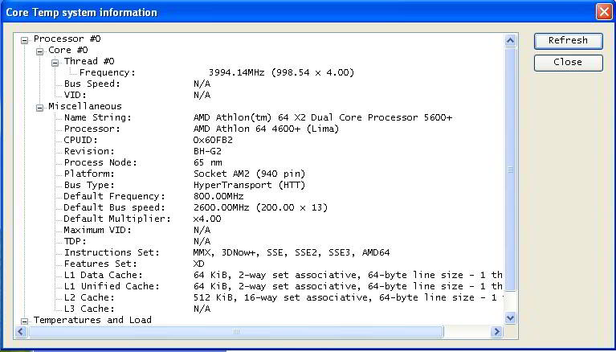Image resolution: width=616 pixels, height=352 pixels.
Task: Select the TDP row
Action: coord(137,241)
